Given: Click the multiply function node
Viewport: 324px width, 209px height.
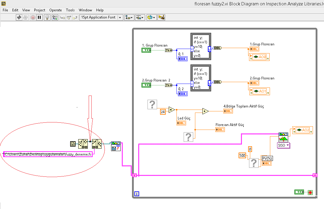Looking at the screenshot, I should [171, 110].
